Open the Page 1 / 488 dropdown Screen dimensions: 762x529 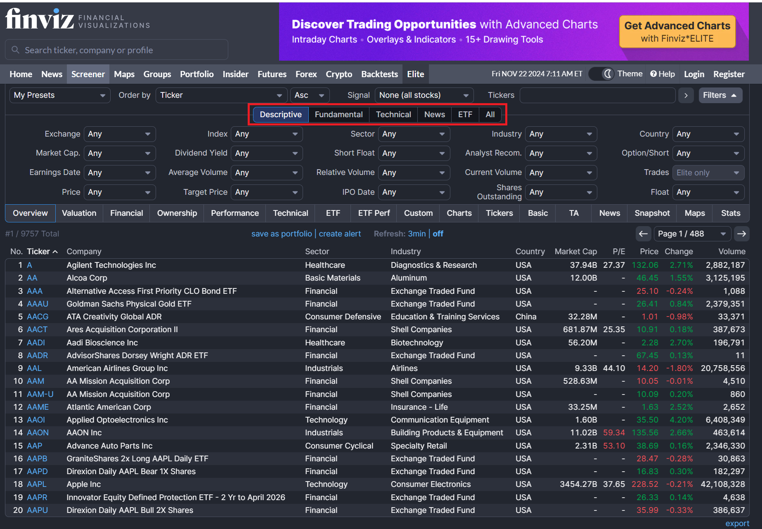tap(692, 234)
